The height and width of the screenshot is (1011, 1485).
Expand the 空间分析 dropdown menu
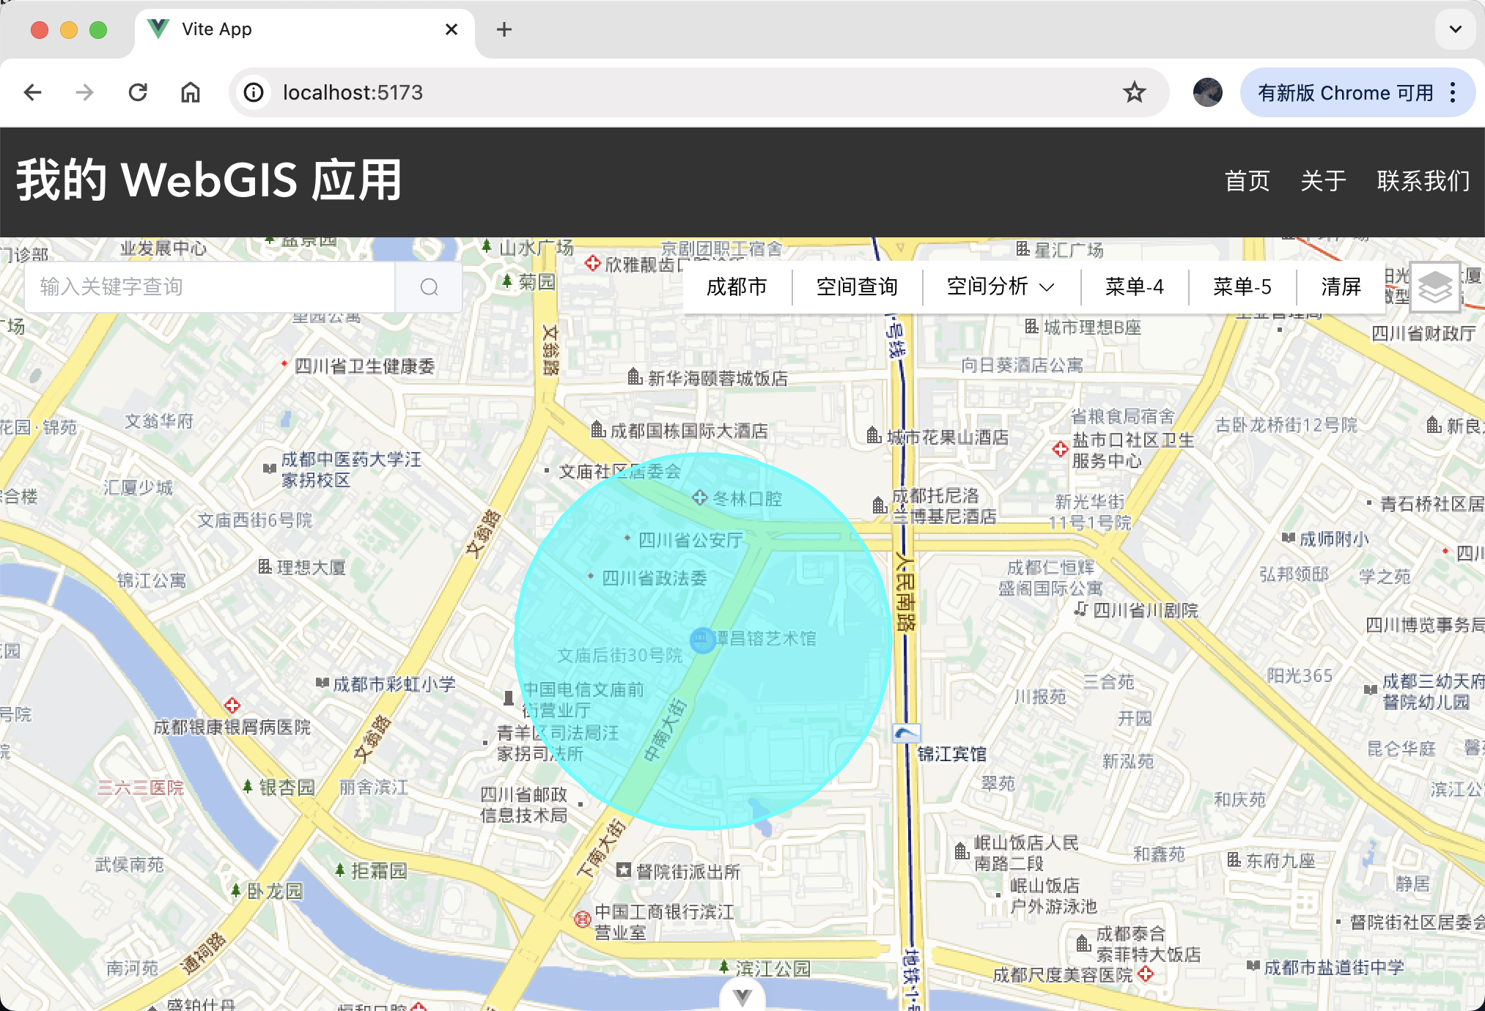[x=1001, y=286]
